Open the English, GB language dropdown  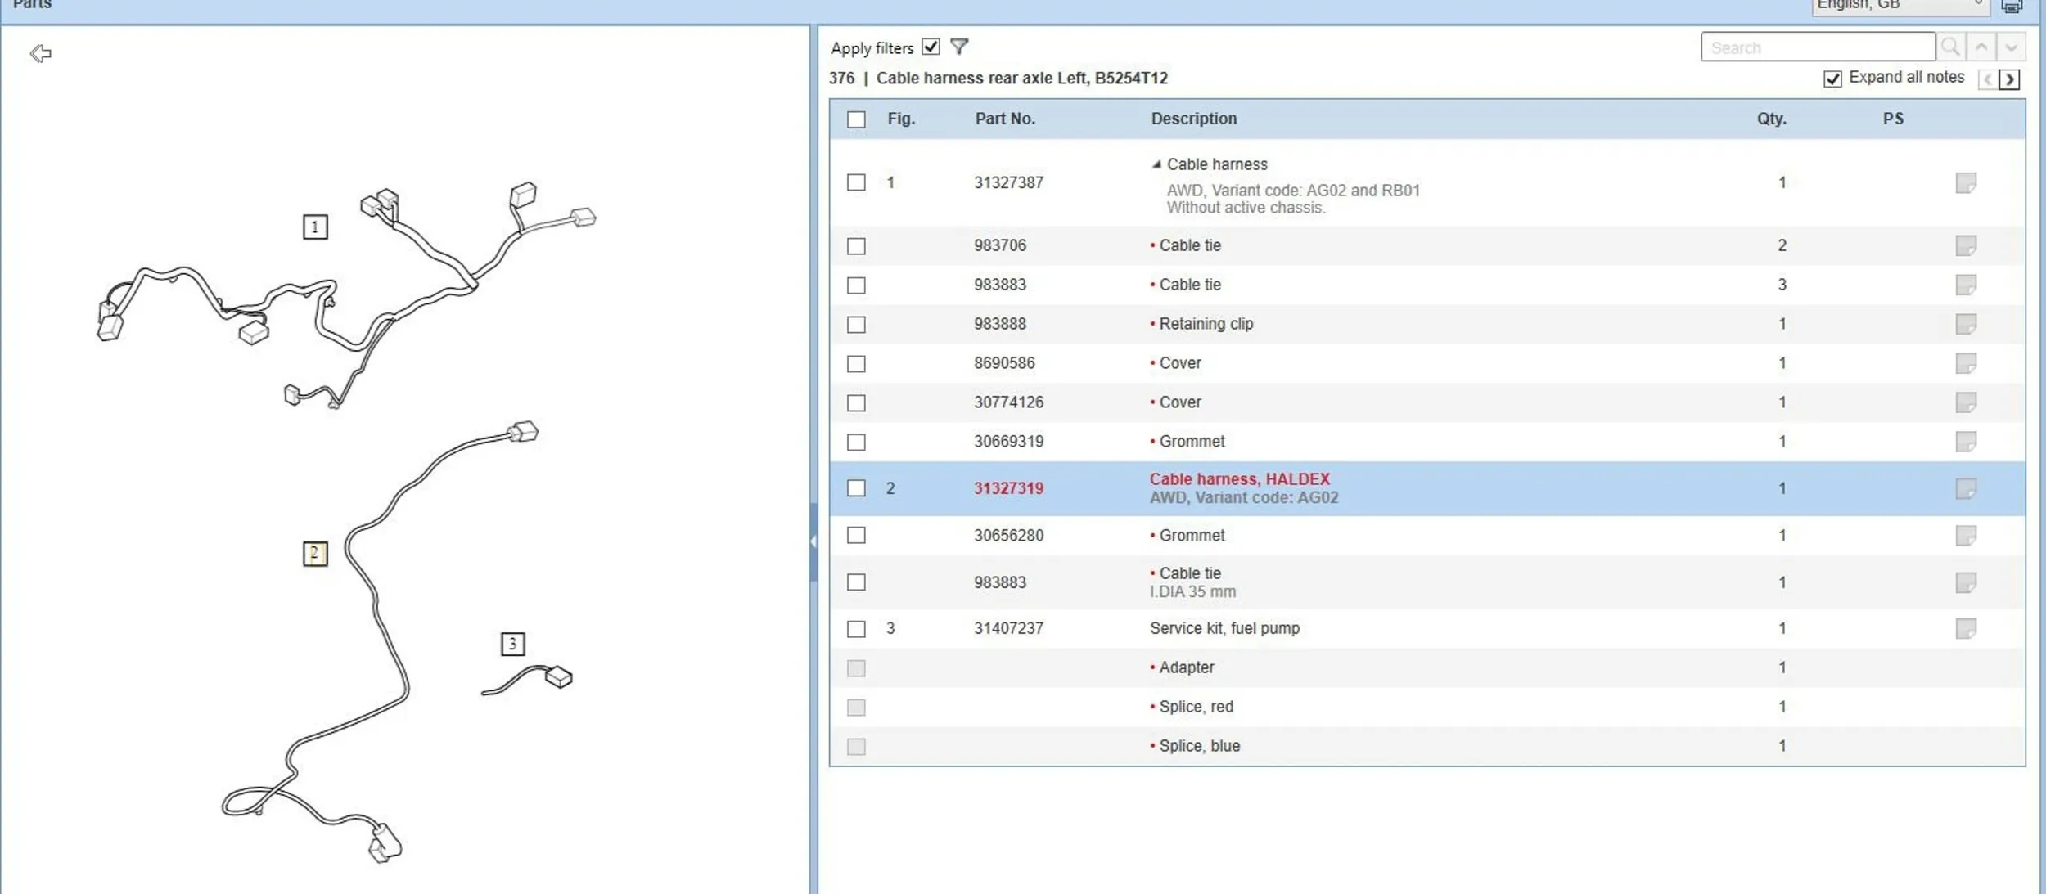click(1898, 5)
